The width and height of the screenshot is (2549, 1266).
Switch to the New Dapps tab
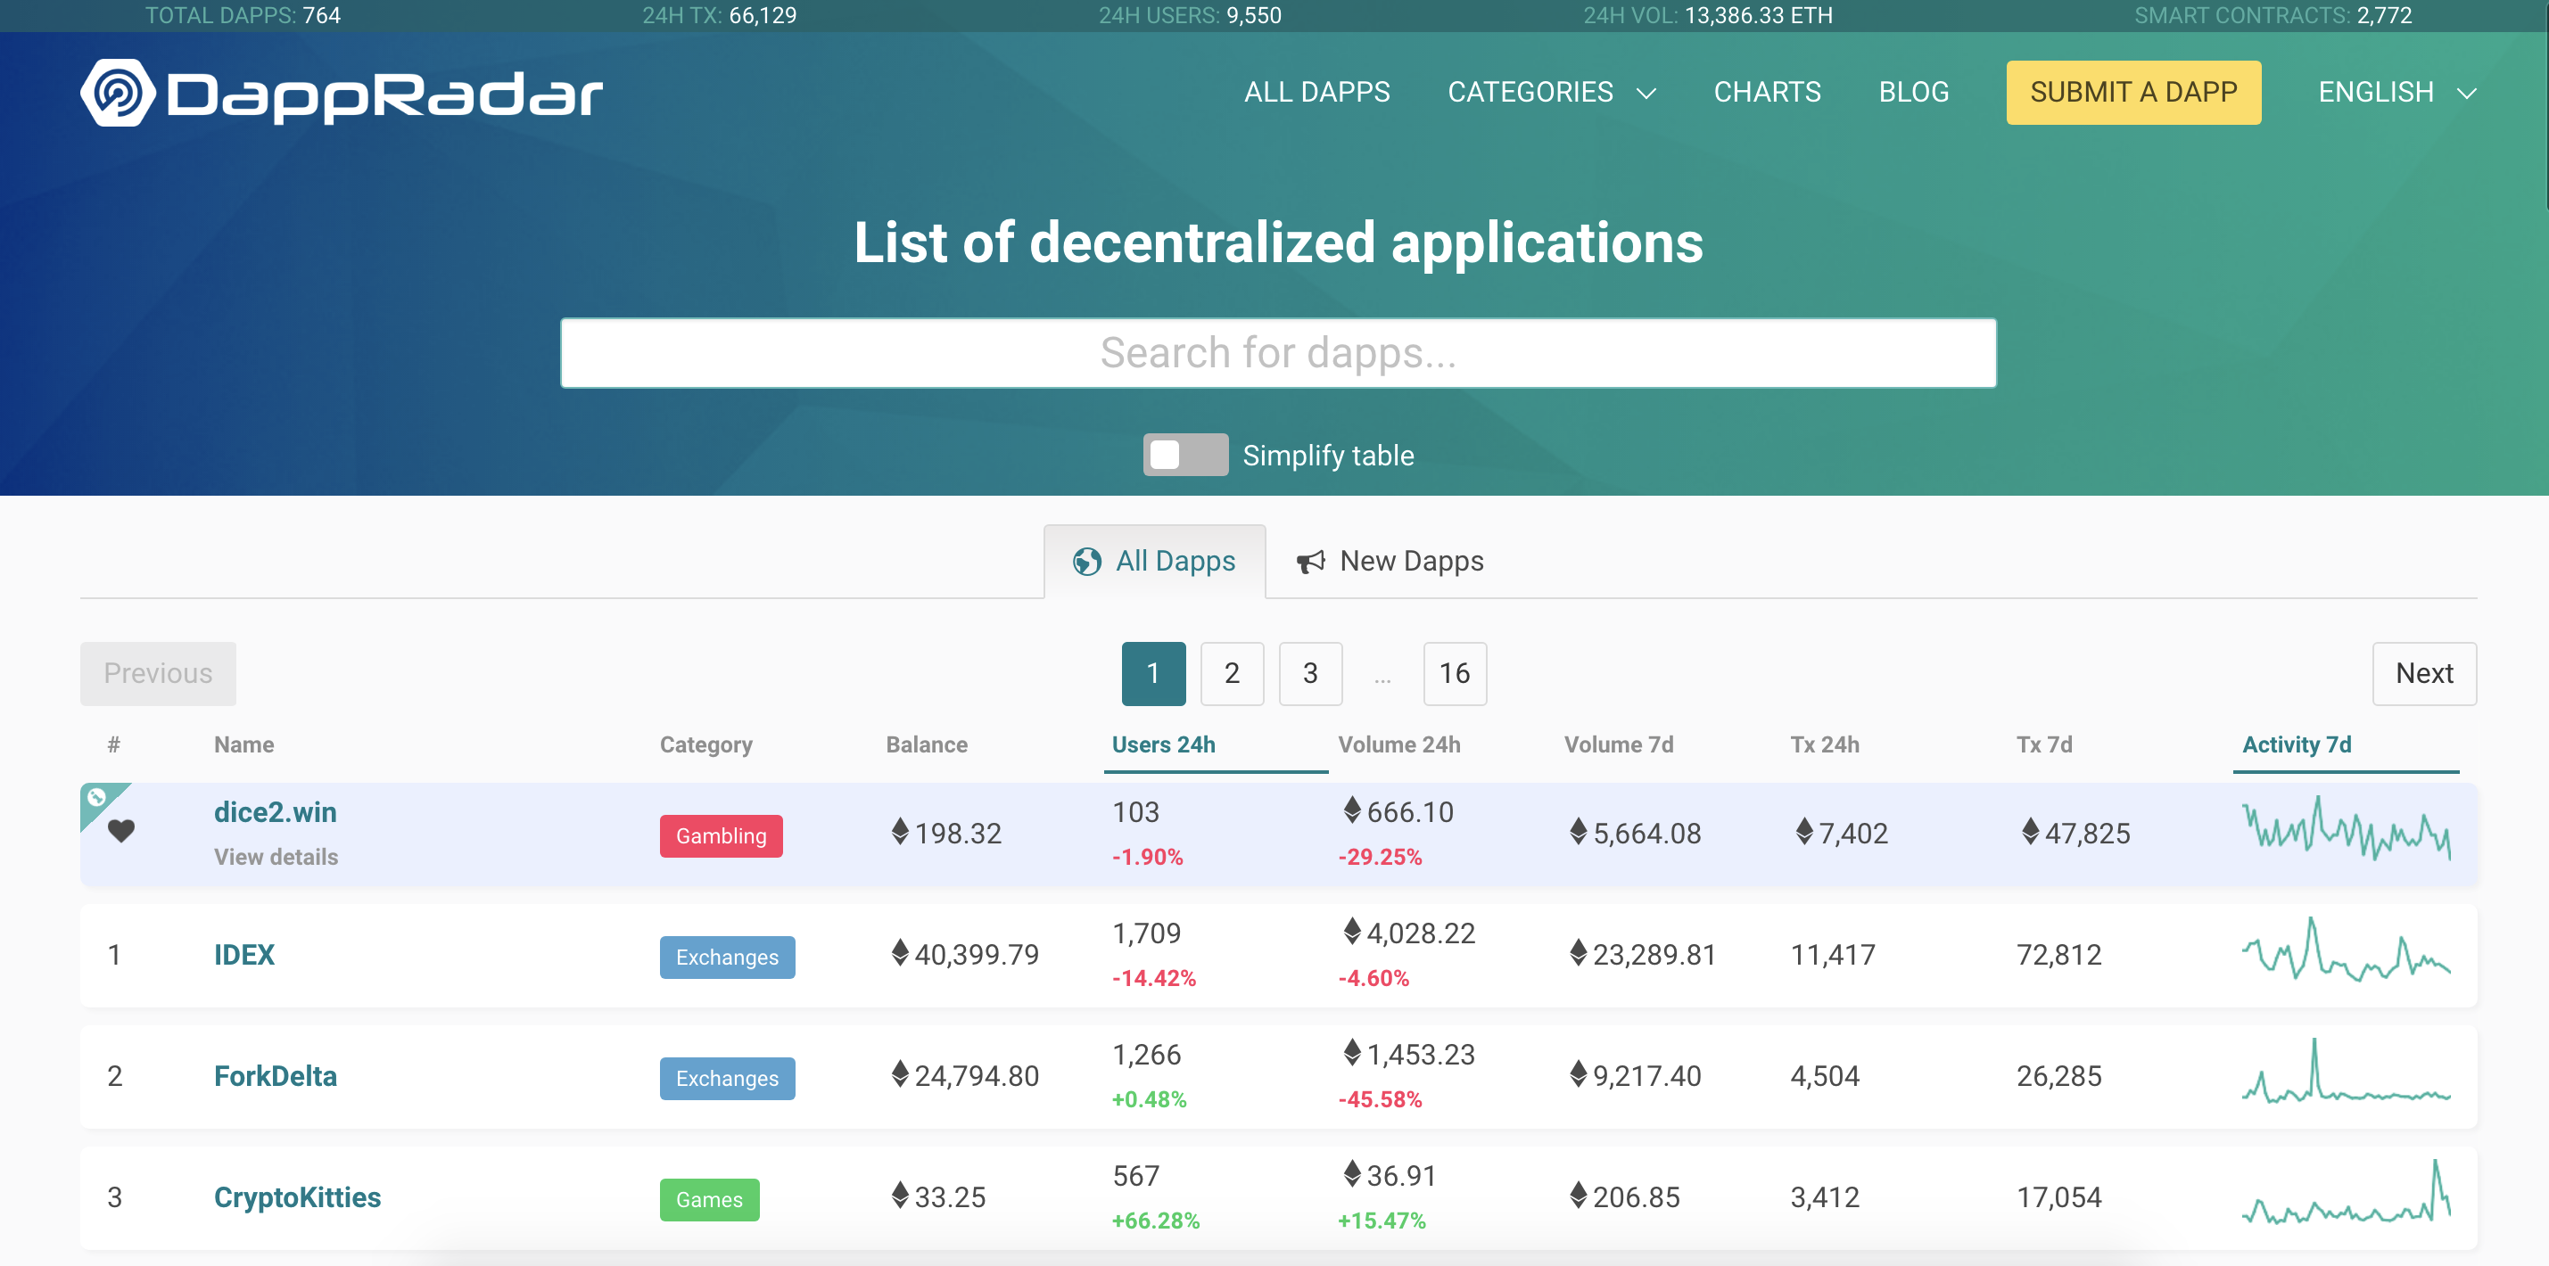click(x=1411, y=561)
